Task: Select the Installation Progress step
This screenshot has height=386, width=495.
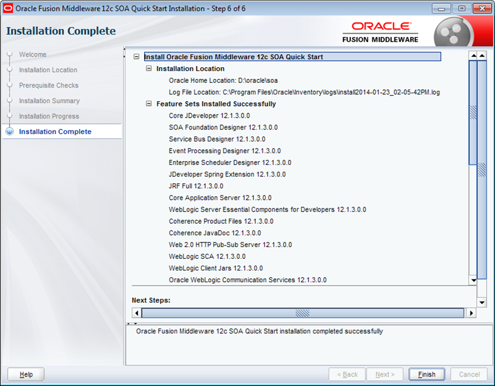Action: coord(49,117)
